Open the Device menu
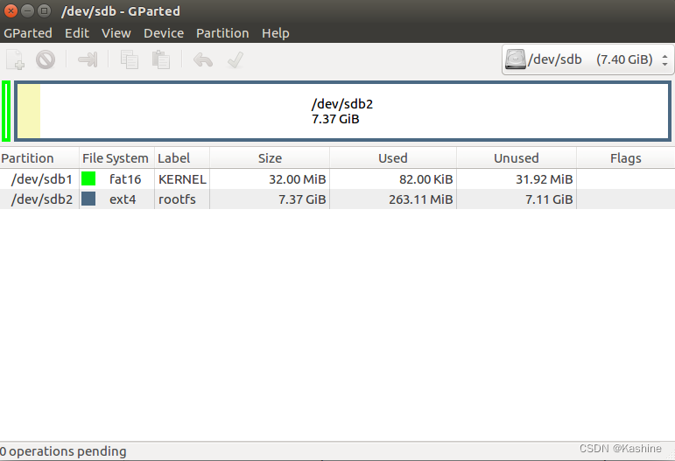The height and width of the screenshot is (461, 675). pyautogui.click(x=164, y=33)
